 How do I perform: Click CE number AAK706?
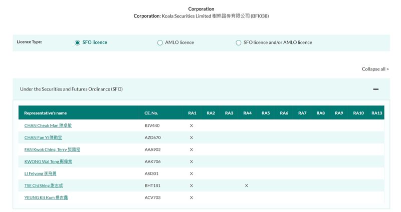[153, 161]
